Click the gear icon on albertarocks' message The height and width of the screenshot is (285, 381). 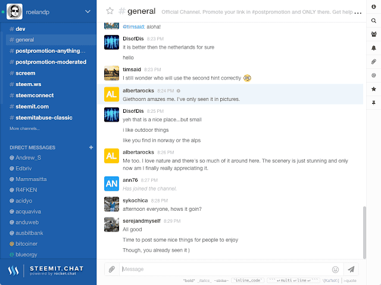tap(179, 91)
